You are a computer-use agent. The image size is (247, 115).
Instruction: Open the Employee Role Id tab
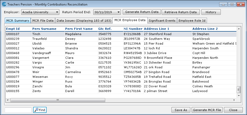192,21
